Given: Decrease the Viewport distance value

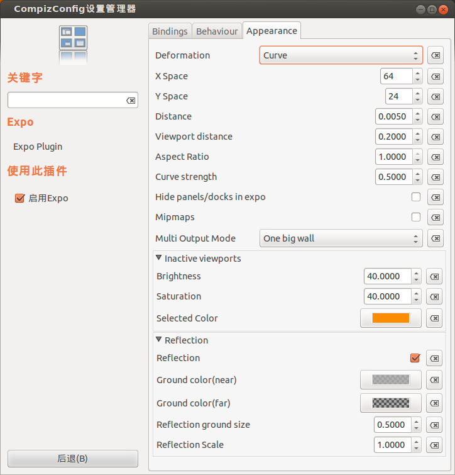Looking at the screenshot, I should pyautogui.click(x=417, y=140).
